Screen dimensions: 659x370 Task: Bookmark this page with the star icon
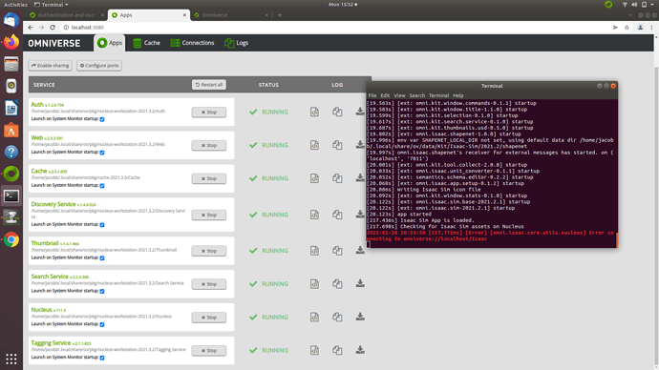627,28
